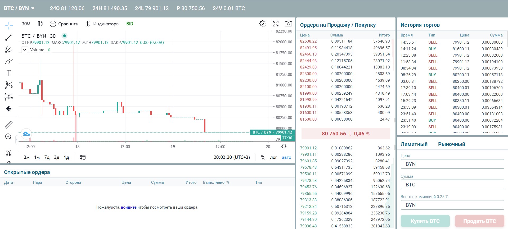
Task: Select the zoom in tool
Action: coord(9,137)
